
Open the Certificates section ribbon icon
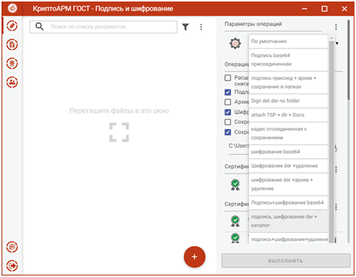click(x=12, y=63)
